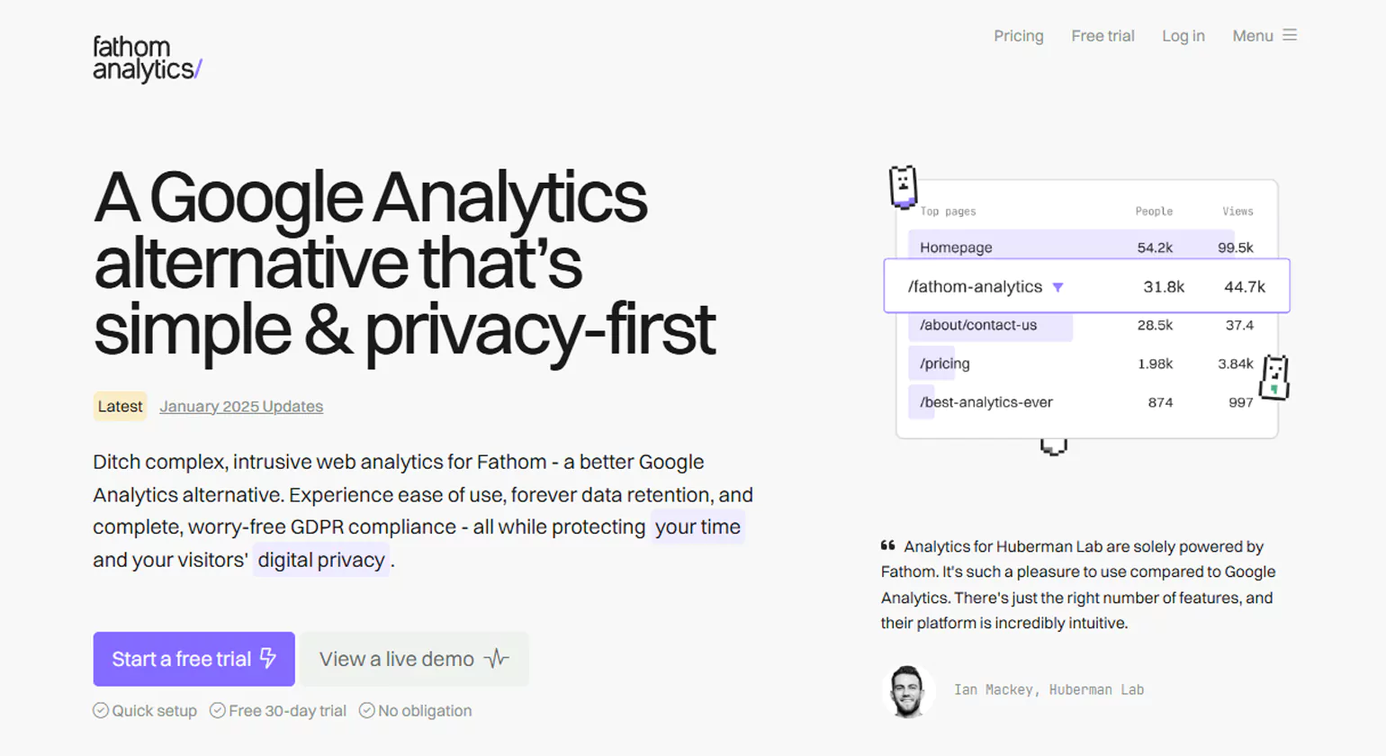Image resolution: width=1386 pixels, height=756 pixels.
Task: Click the Quick setup checkmark
Action: pos(101,710)
